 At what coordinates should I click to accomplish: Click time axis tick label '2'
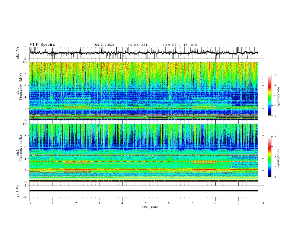(76, 203)
